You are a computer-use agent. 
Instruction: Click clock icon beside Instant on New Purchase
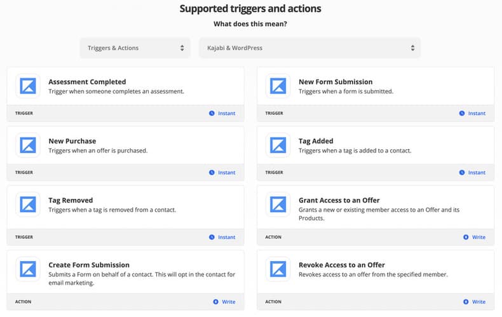[x=212, y=172]
